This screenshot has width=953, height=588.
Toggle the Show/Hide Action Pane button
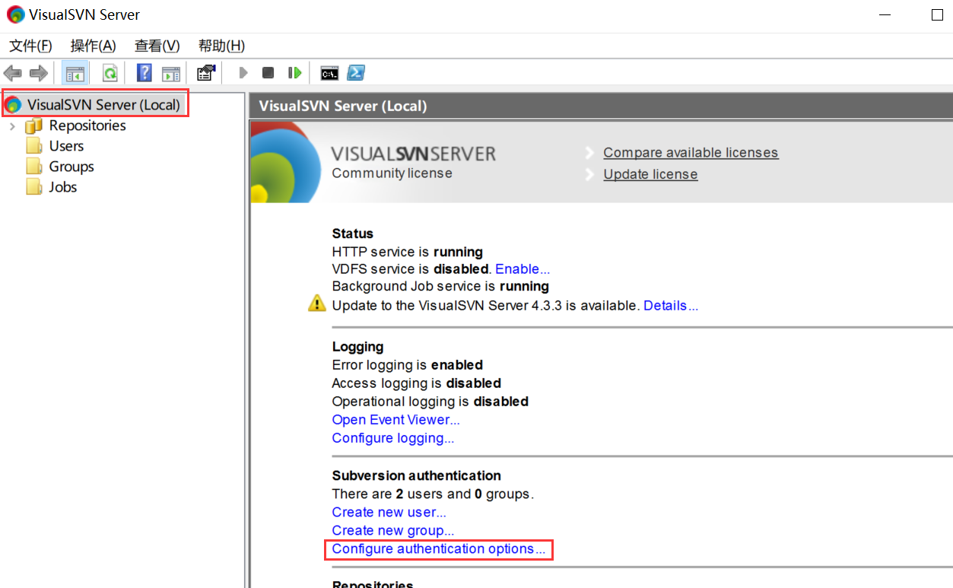pos(171,73)
